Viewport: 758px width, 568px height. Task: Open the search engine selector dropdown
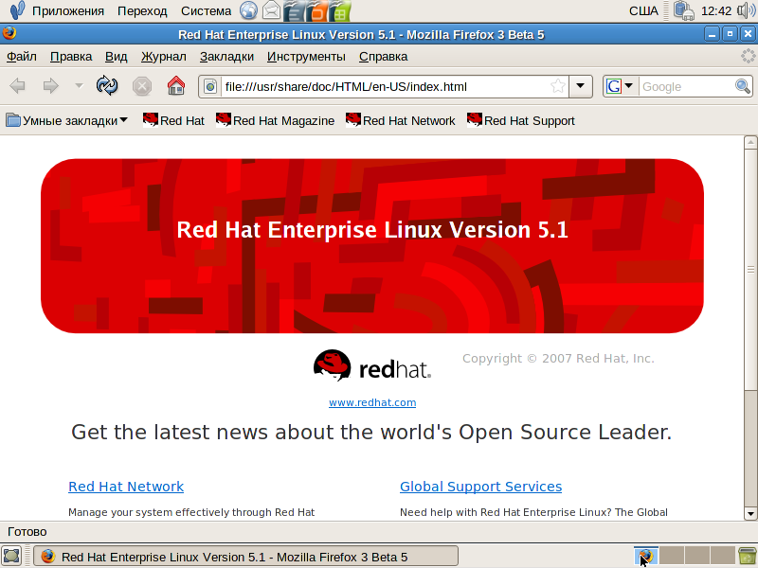(x=620, y=86)
